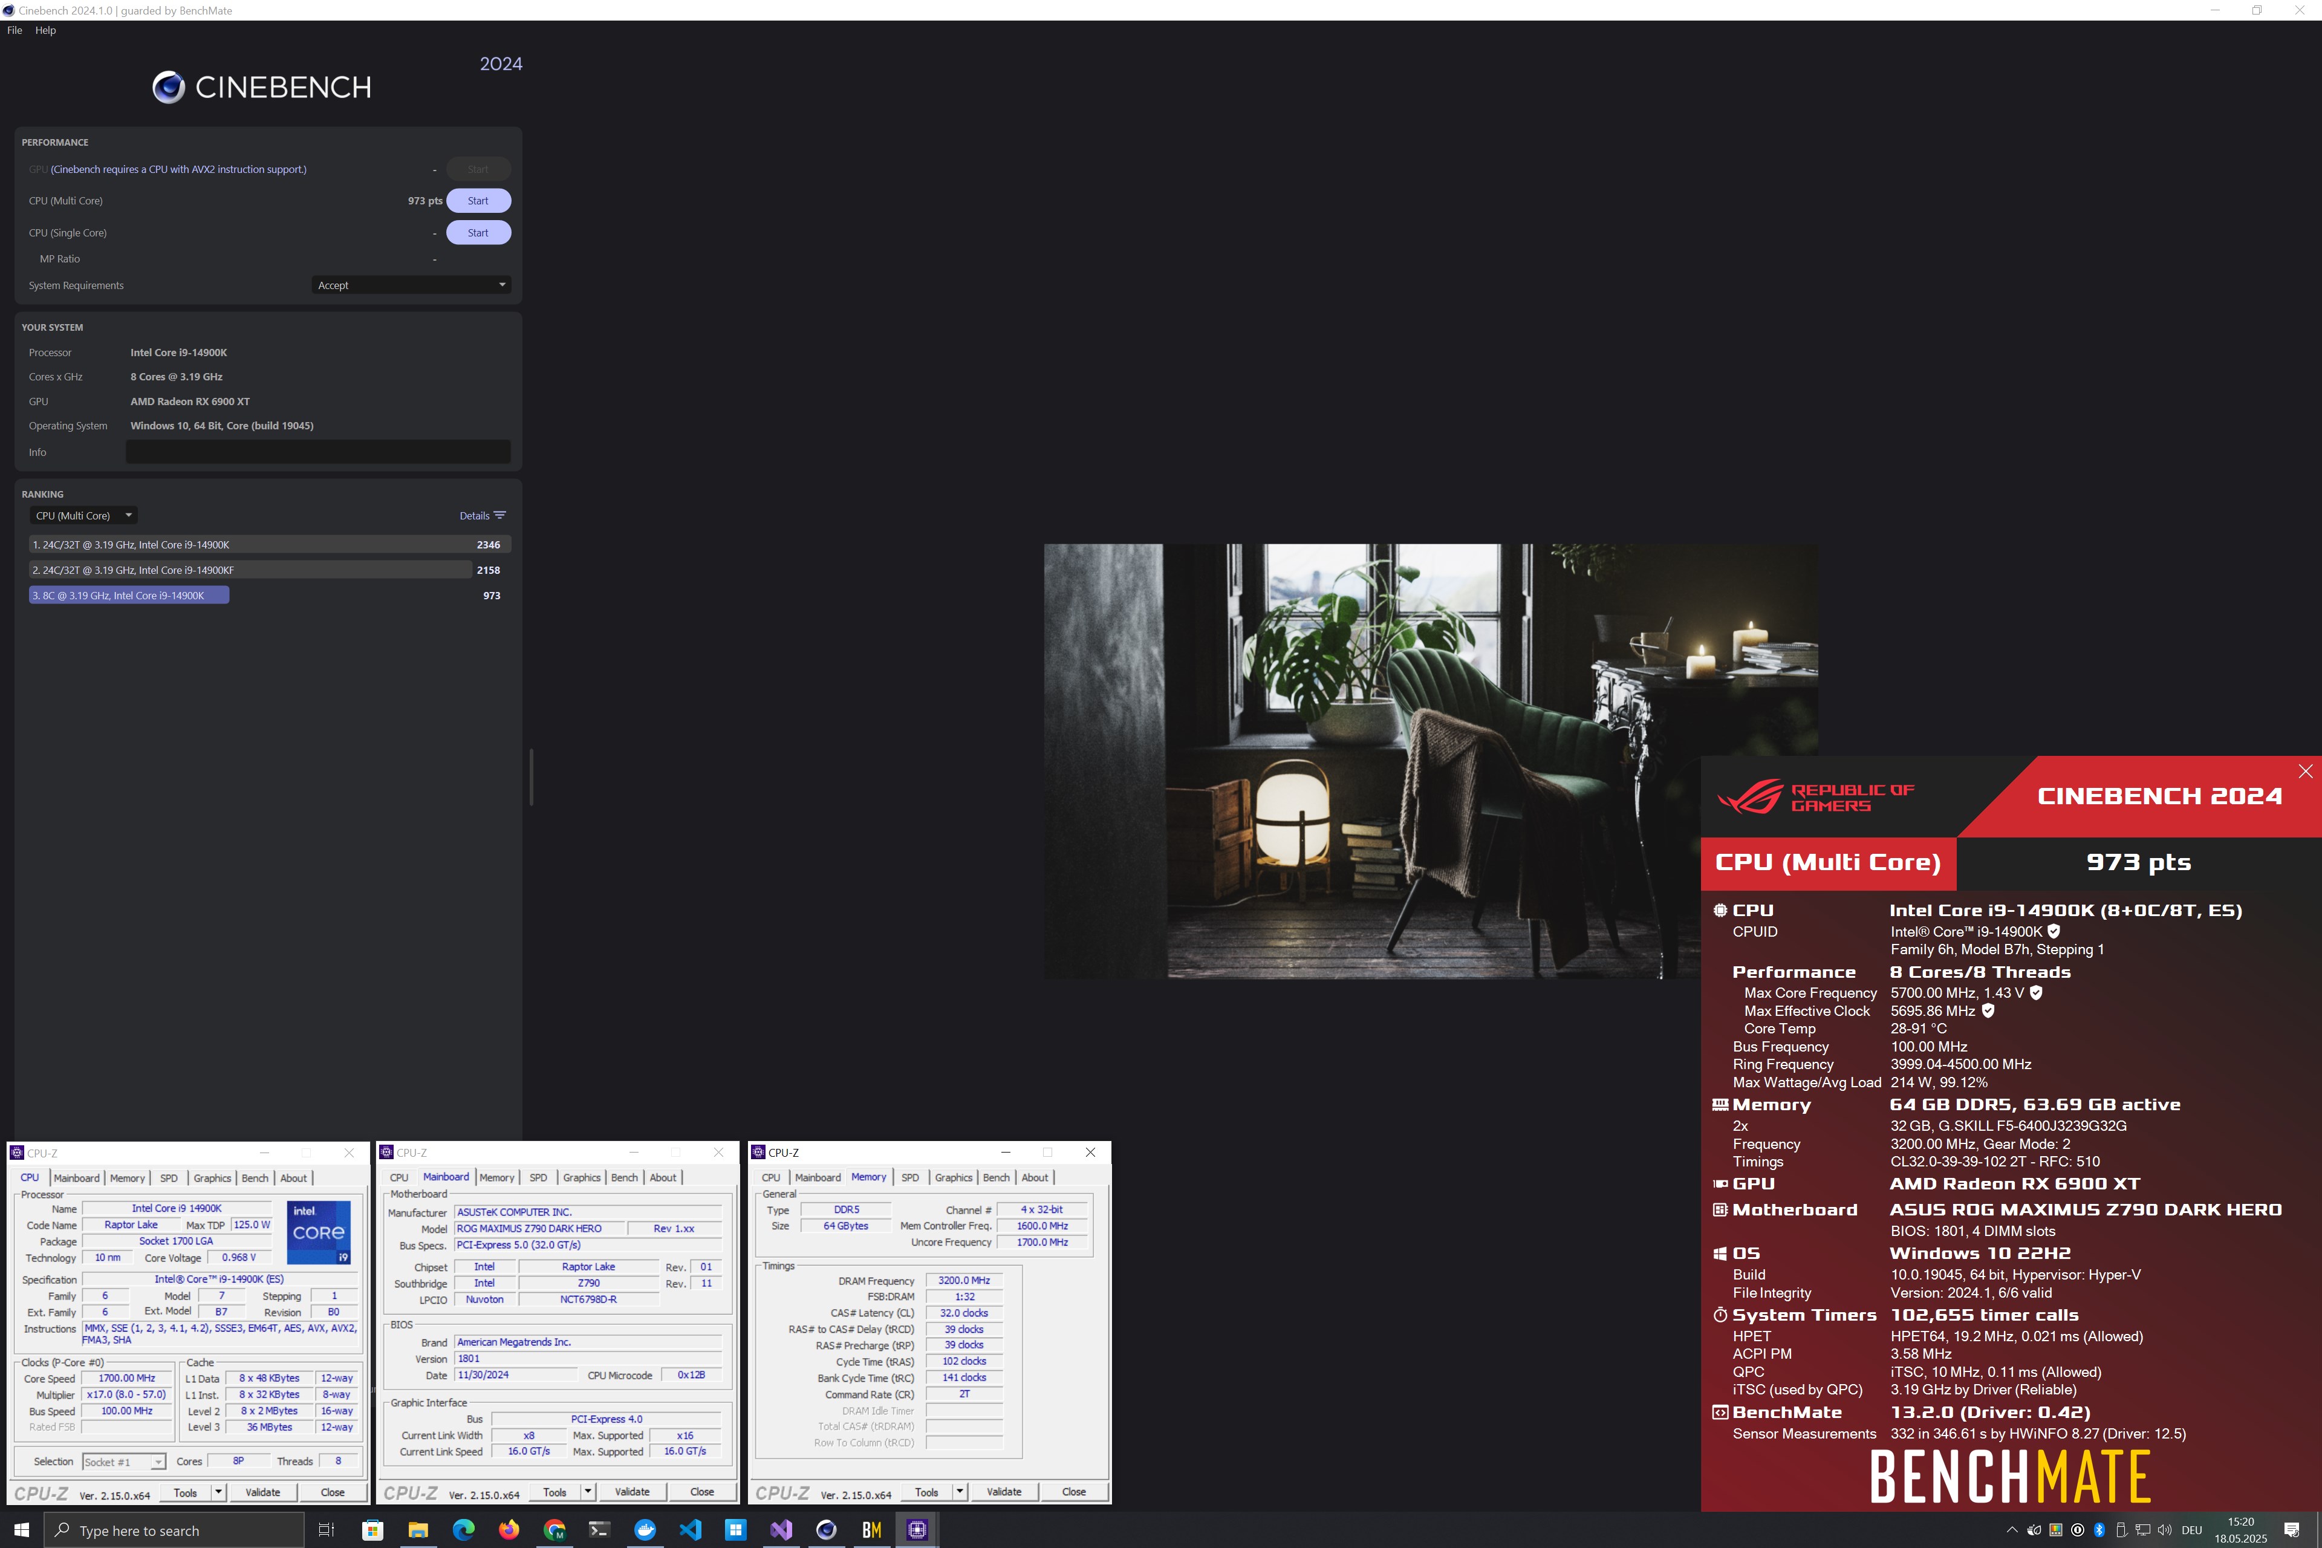Switch to CPU-Z via its taskbar icon
Screen dimensions: 2322x1548
coord(917,1530)
